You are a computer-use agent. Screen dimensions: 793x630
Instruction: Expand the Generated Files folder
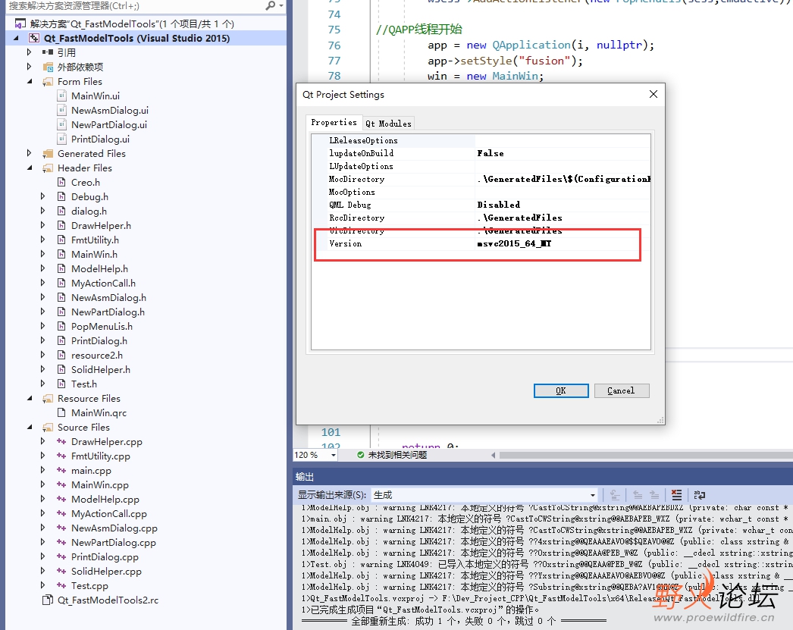click(30, 154)
